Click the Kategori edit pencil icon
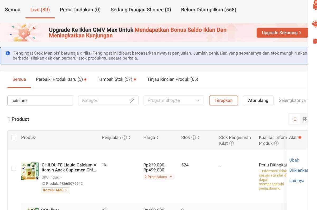This screenshot has height=210, width=317. [132, 100]
